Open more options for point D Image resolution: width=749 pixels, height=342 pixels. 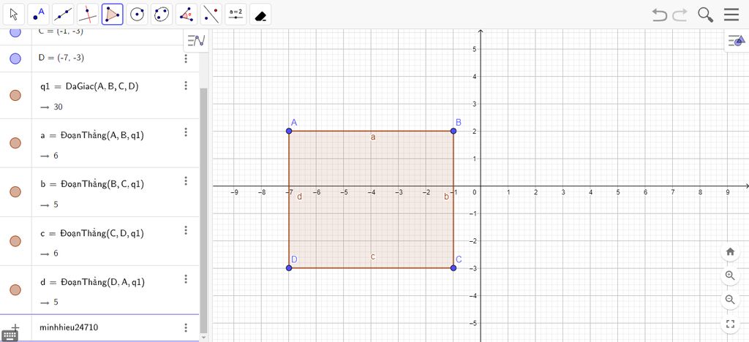pos(186,58)
